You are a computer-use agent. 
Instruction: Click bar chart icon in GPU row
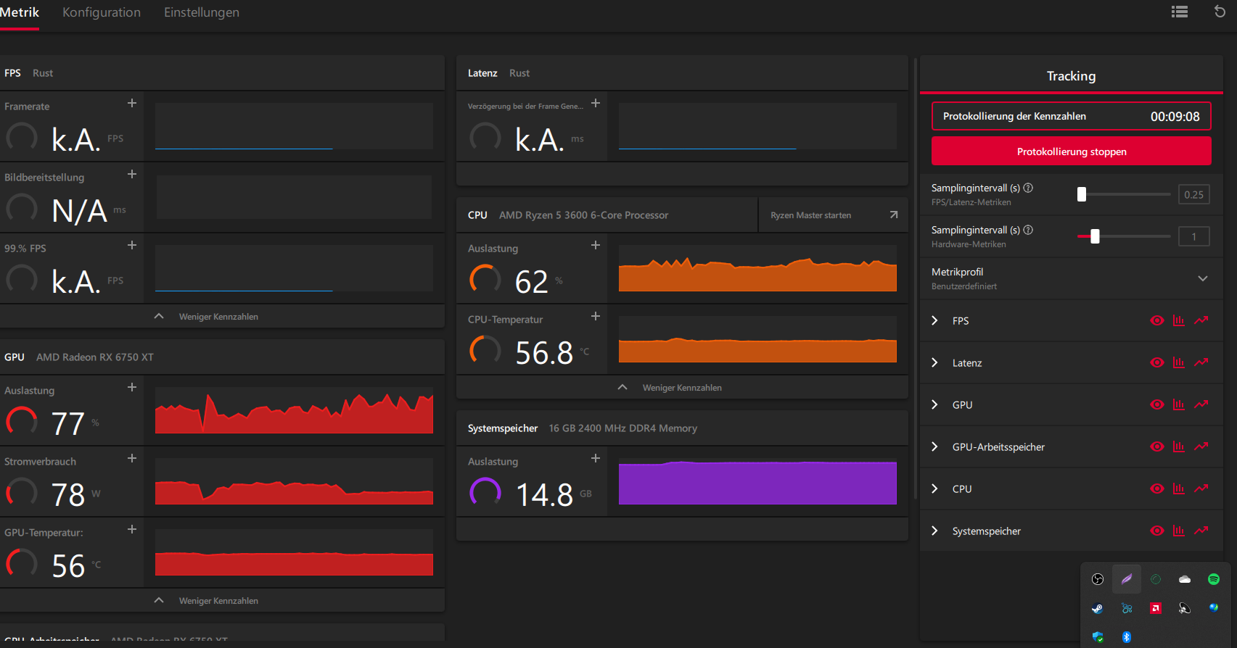pos(1179,404)
